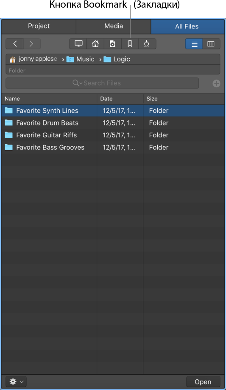Switch to the Media tab

tap(113, 26)
